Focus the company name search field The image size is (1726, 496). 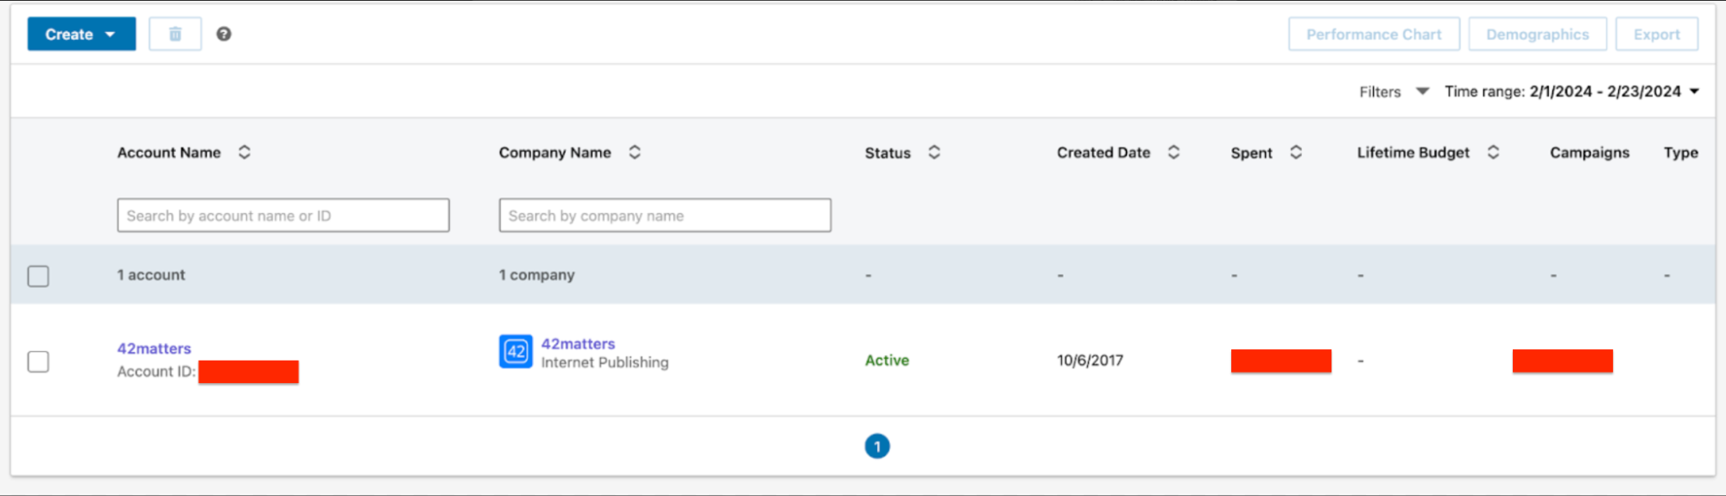pos(665,216)
